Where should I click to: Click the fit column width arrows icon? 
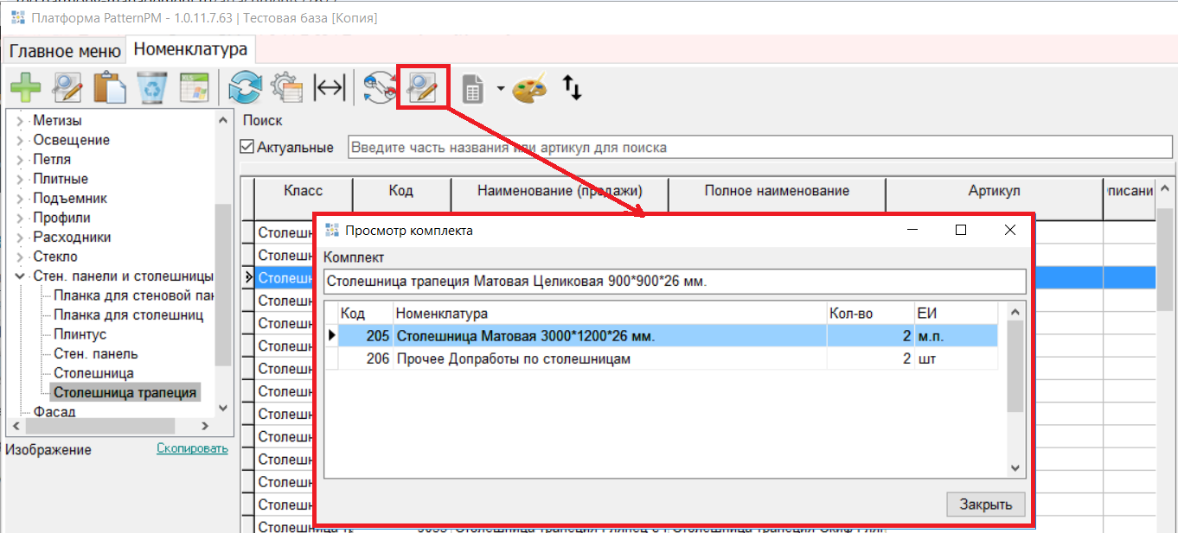point(329,87)
